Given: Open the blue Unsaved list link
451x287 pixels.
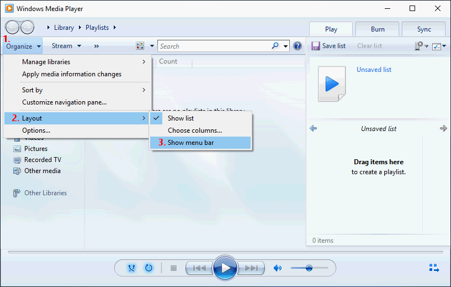Looking at the screenshot, I should (374, 70).
